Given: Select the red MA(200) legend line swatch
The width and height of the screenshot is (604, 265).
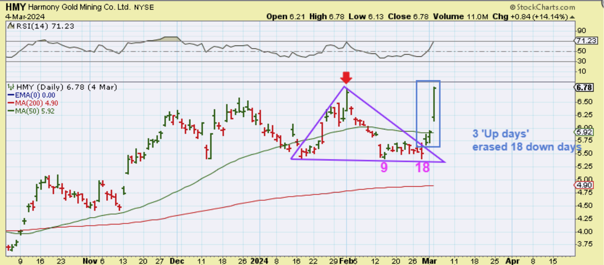Looking at the screenshot, I should click(11, 103).
